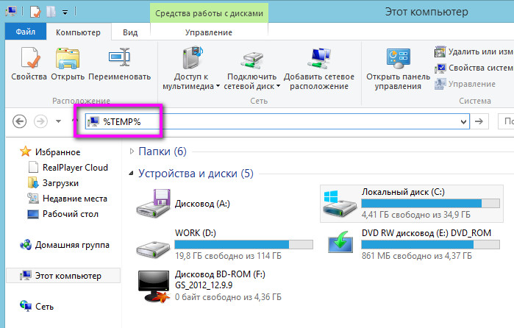Screen dimensions: 514x328
Task: Click the WORK (D:) usage bar
Action: tap(243, 244)
